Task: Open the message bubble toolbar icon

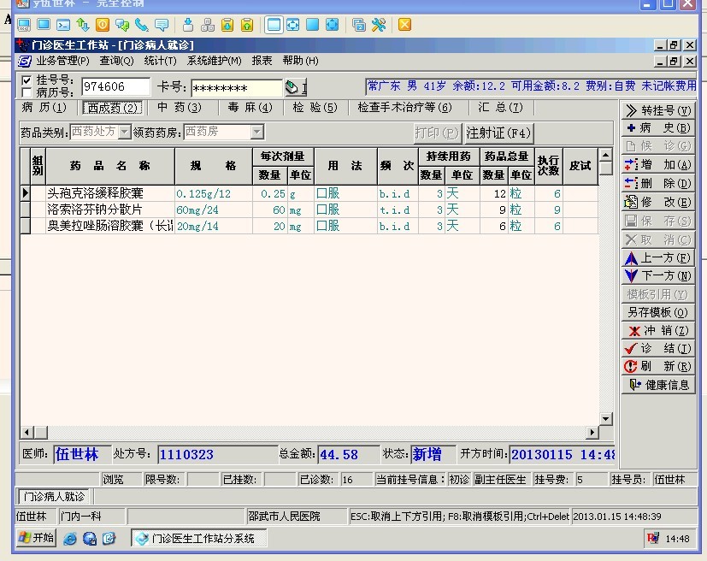Action: (162, 25)
